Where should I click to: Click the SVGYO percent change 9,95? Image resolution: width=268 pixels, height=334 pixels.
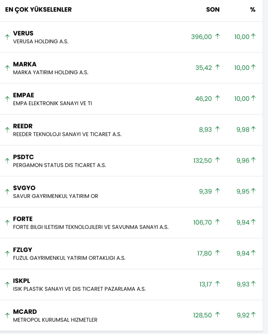coord(243,191)
